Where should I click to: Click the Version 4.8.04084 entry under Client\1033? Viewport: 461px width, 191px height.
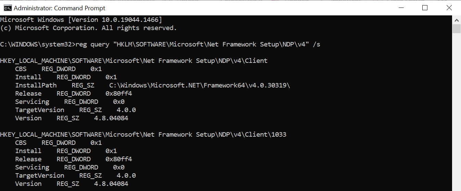click(72, 184)
